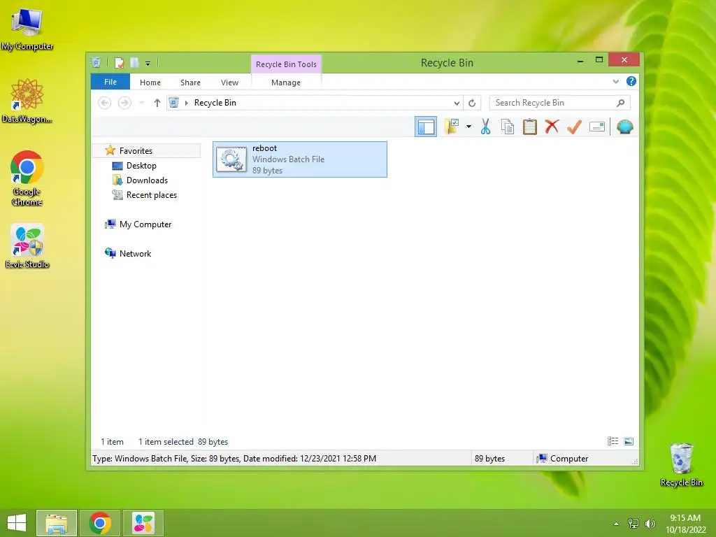Click the Windows Start button

tap(17, 523)
